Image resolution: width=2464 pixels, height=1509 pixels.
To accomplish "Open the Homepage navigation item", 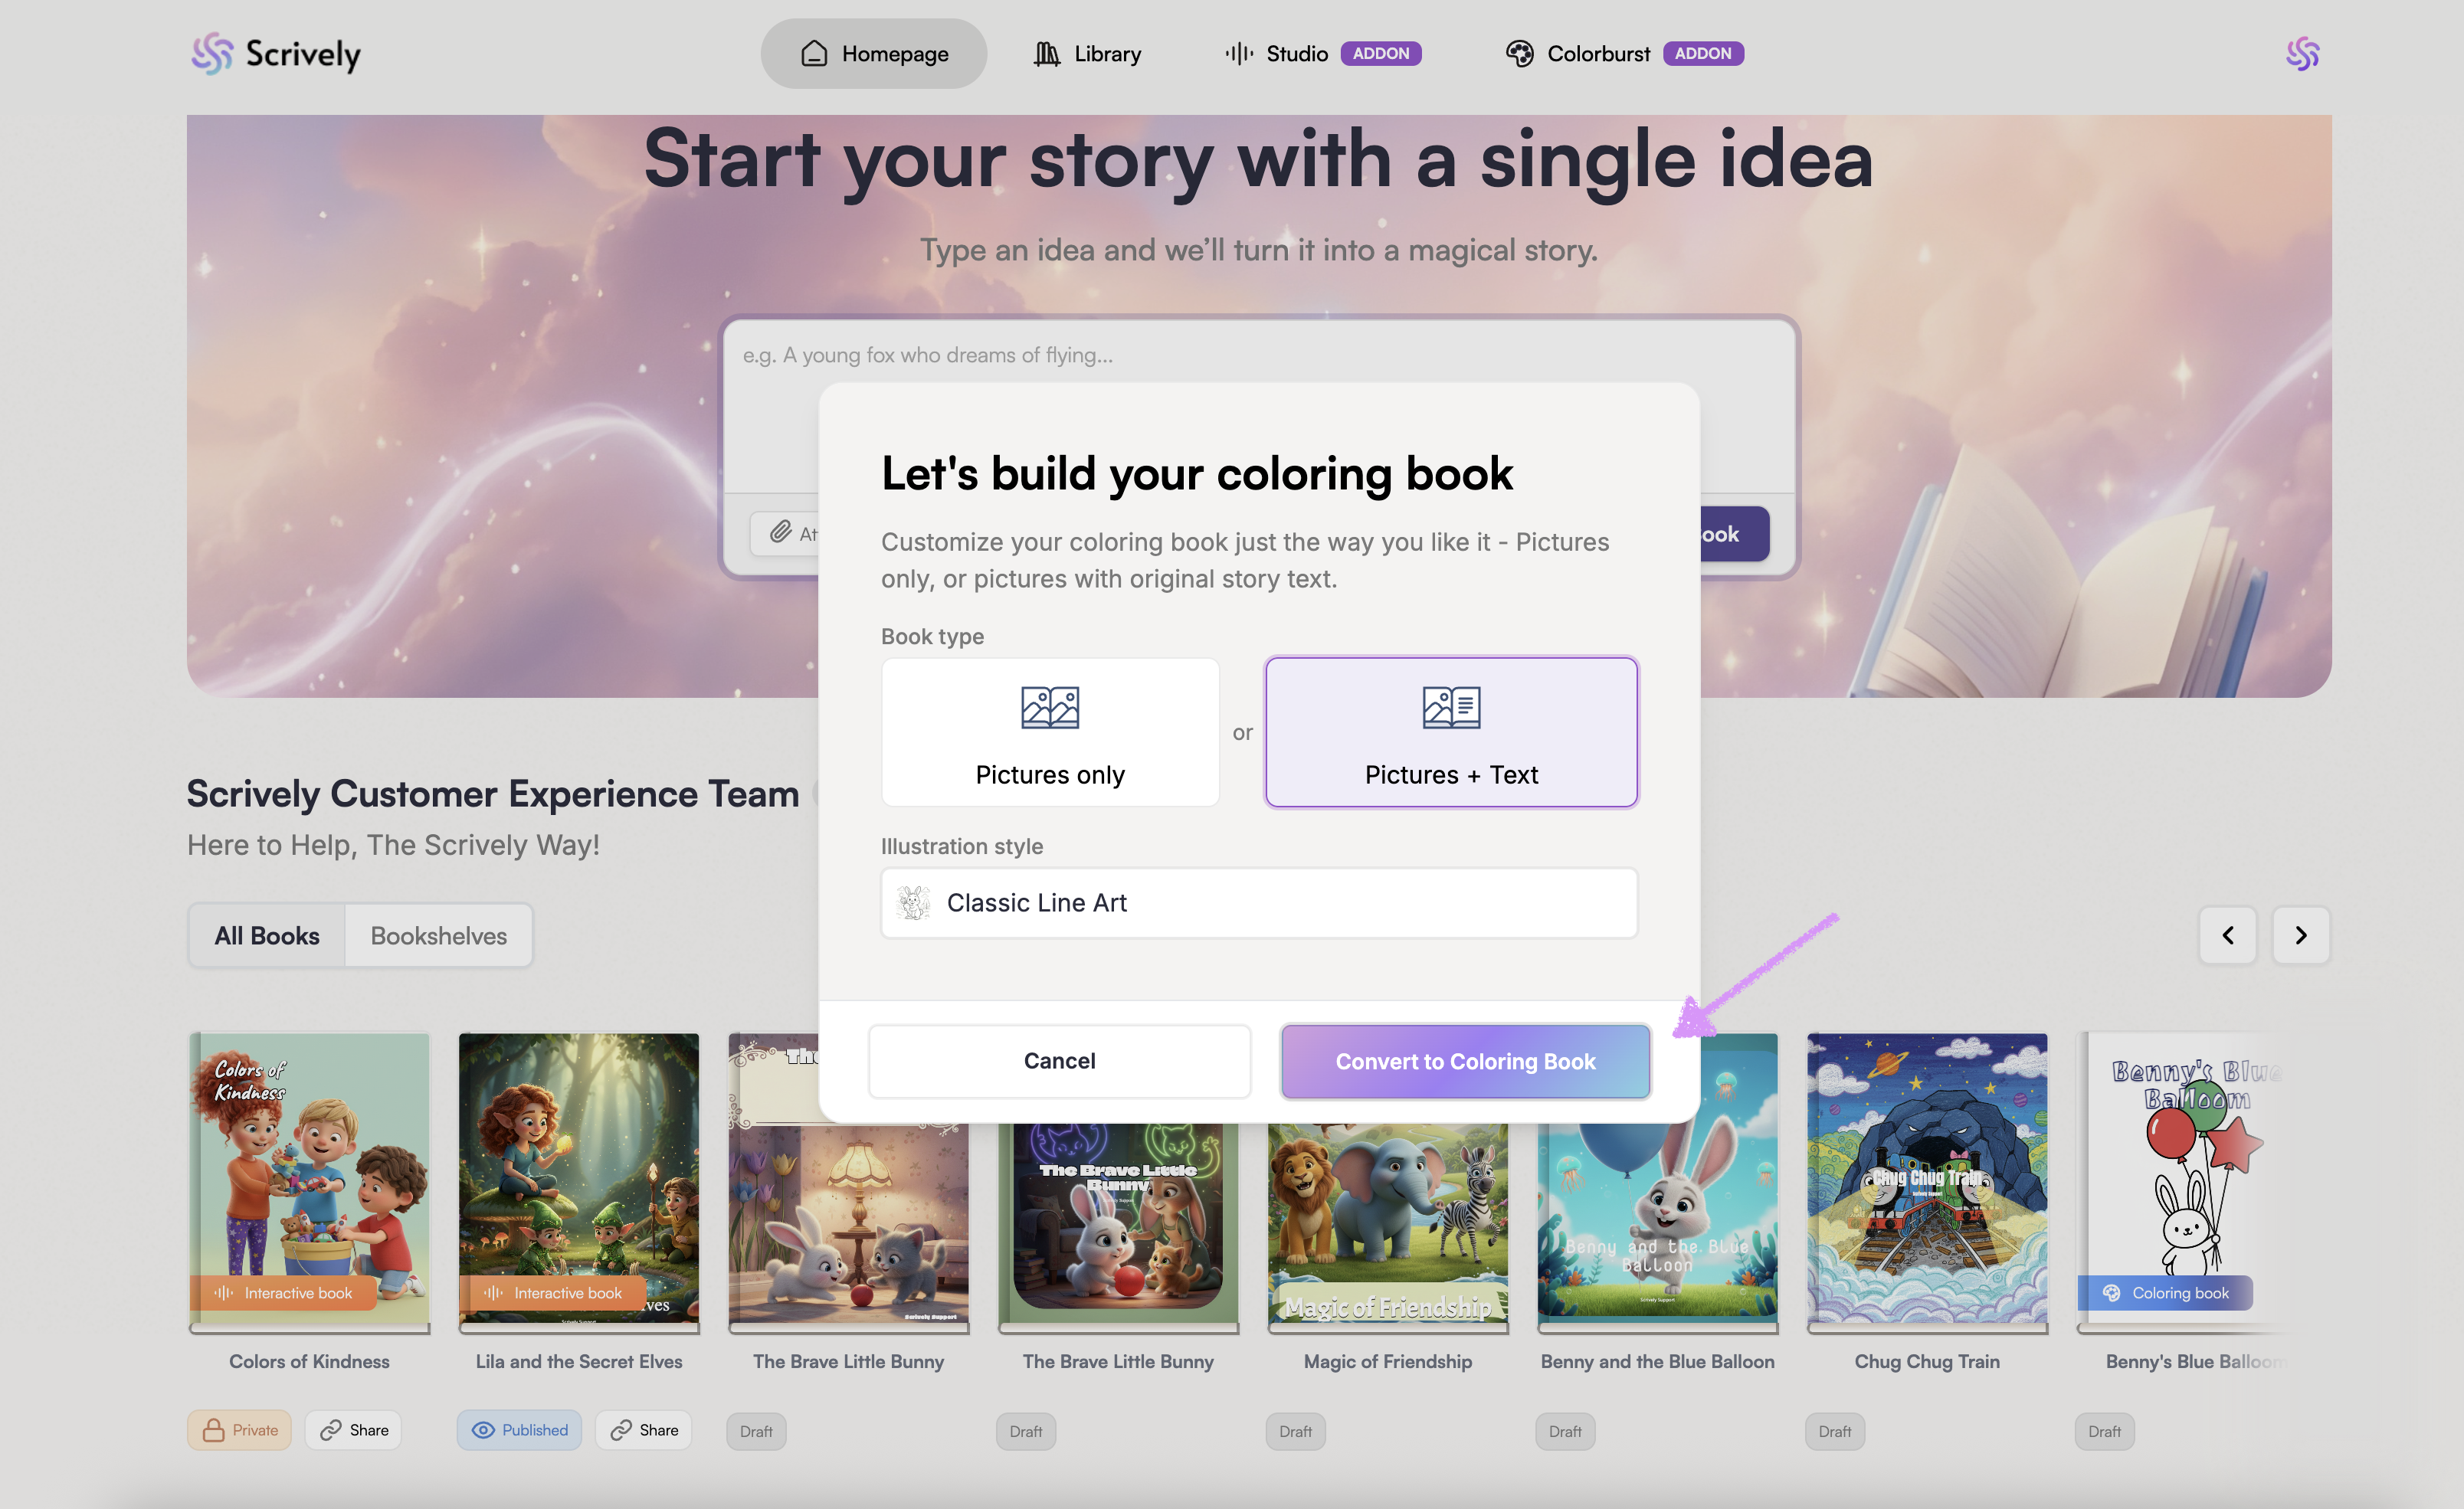I will coord(873,54).
